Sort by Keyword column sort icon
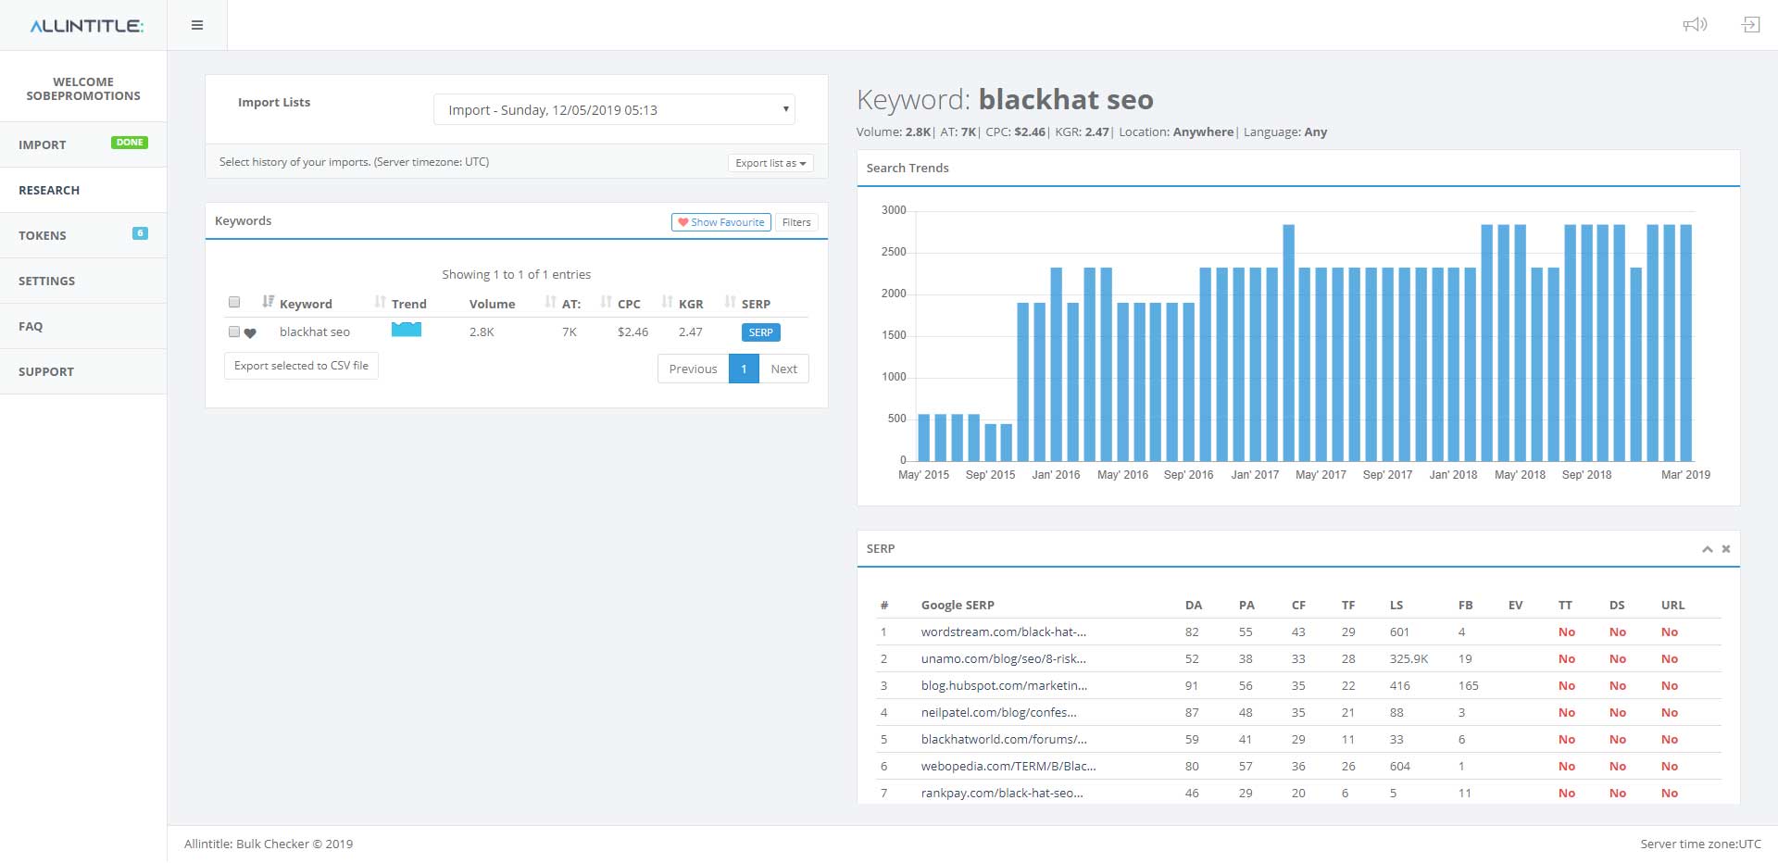 269,302
